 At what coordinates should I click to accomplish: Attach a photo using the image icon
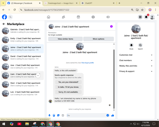[x=54, y=115]
